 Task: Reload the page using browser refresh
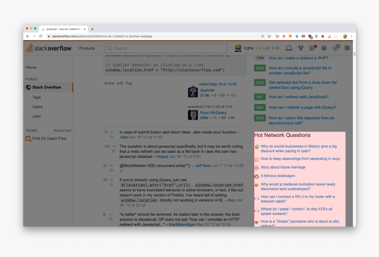[41, 37]
